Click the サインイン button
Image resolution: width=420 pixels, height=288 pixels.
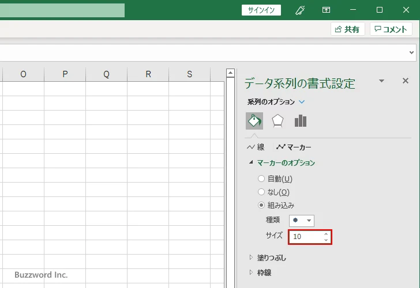coord(261,10)
